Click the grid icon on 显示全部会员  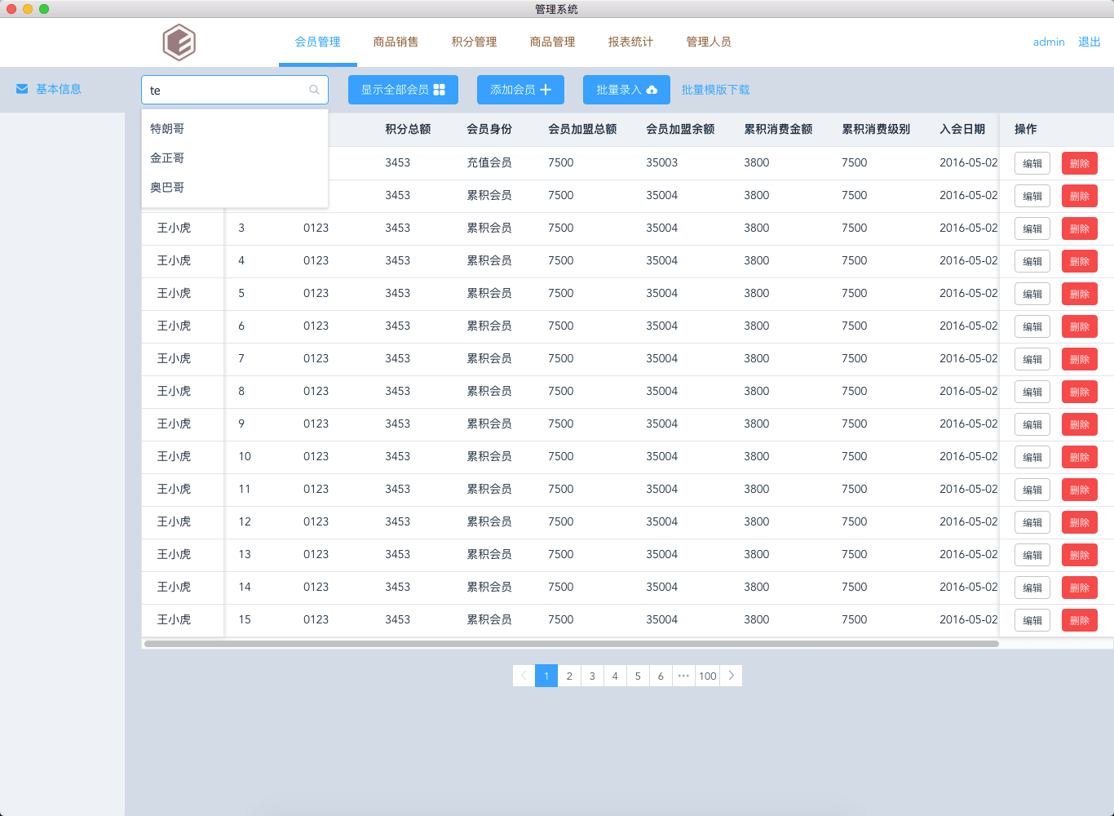(440, 90)
